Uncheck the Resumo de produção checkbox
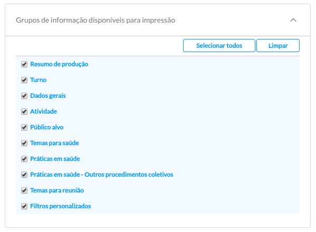316x232 pixels. coord(24,64)
